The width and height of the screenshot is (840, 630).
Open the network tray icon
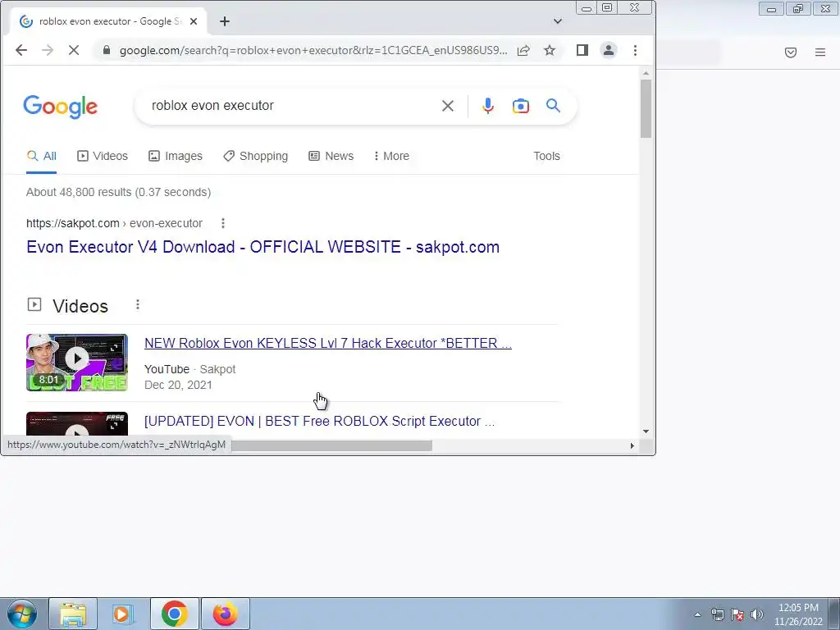pos(717,614)
